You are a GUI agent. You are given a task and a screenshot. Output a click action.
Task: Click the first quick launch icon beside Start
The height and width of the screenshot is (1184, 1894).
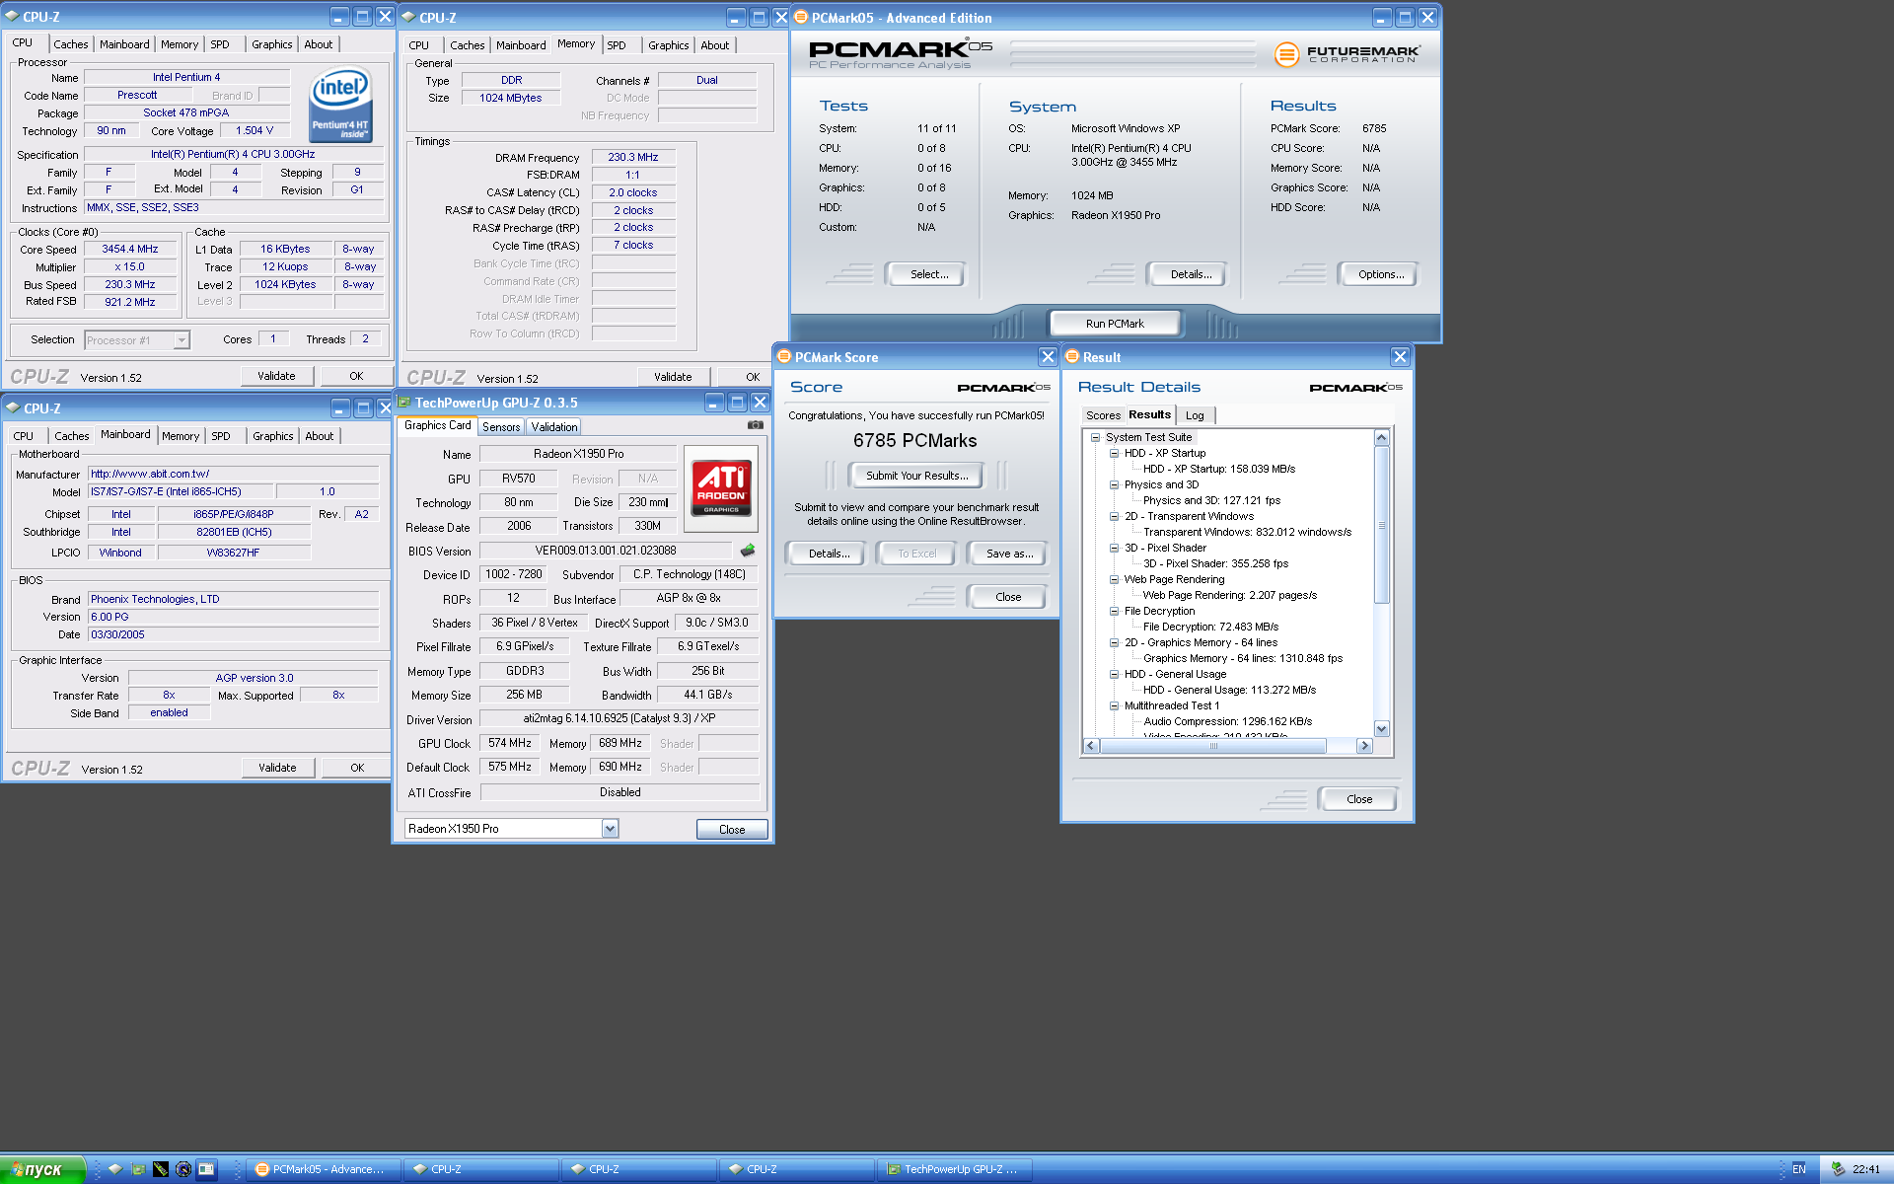tap(115, 1169)
